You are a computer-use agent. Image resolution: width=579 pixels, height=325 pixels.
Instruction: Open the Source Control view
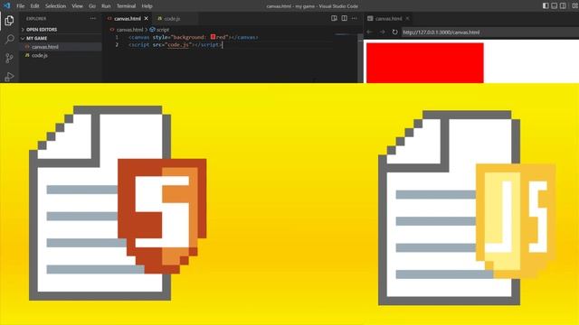pos(9,58)
